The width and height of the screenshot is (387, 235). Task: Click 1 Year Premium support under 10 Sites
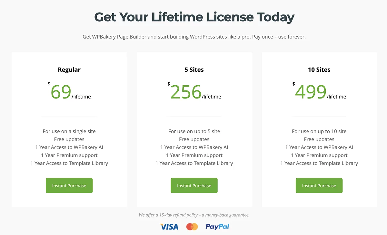[x=319, y=155]
